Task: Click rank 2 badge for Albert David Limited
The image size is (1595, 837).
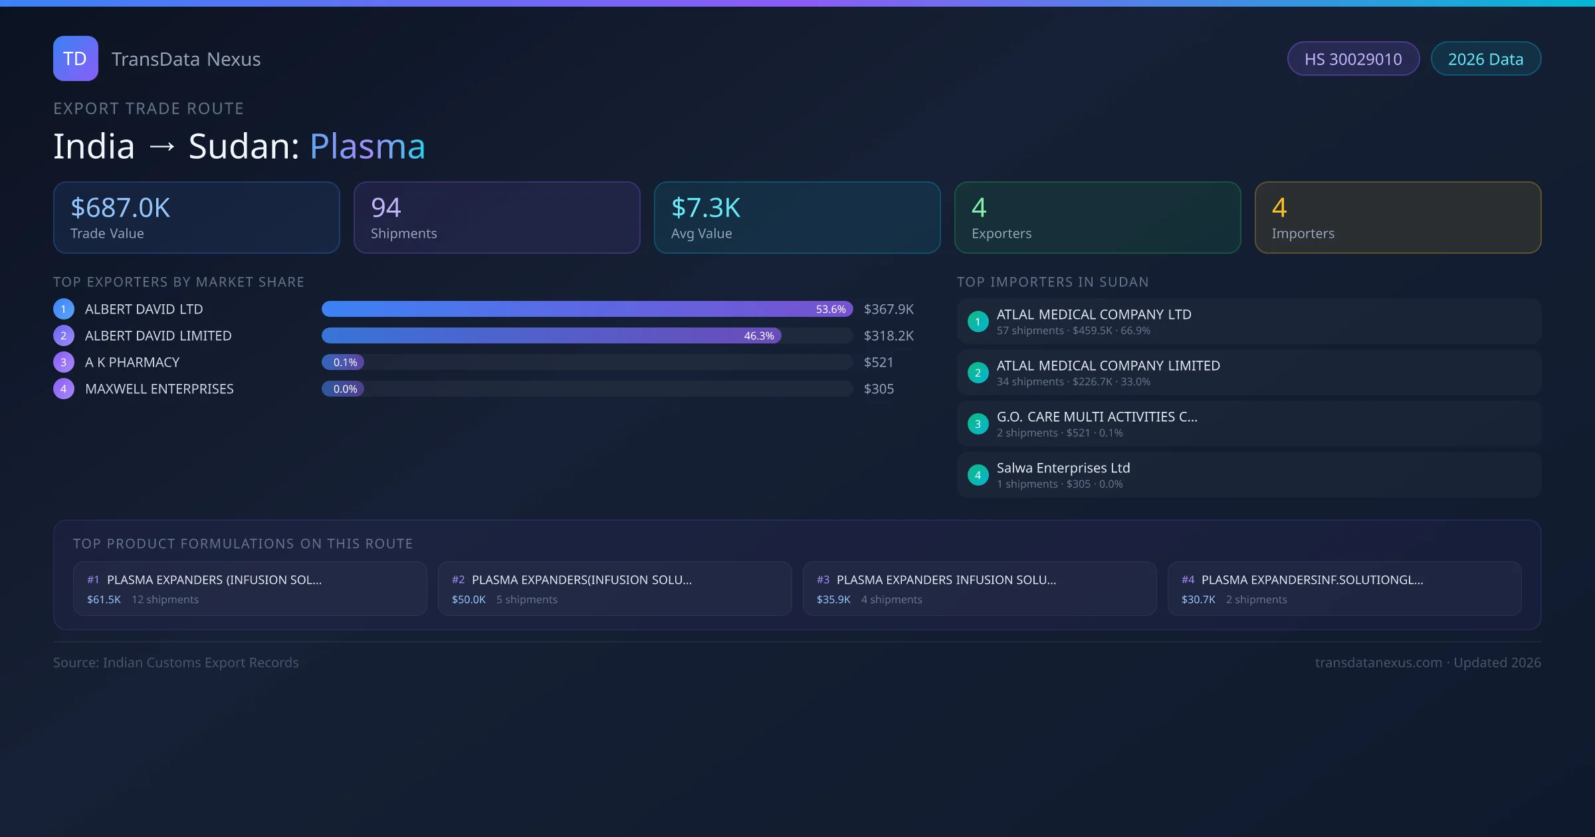Action: (x=63, y=335)
